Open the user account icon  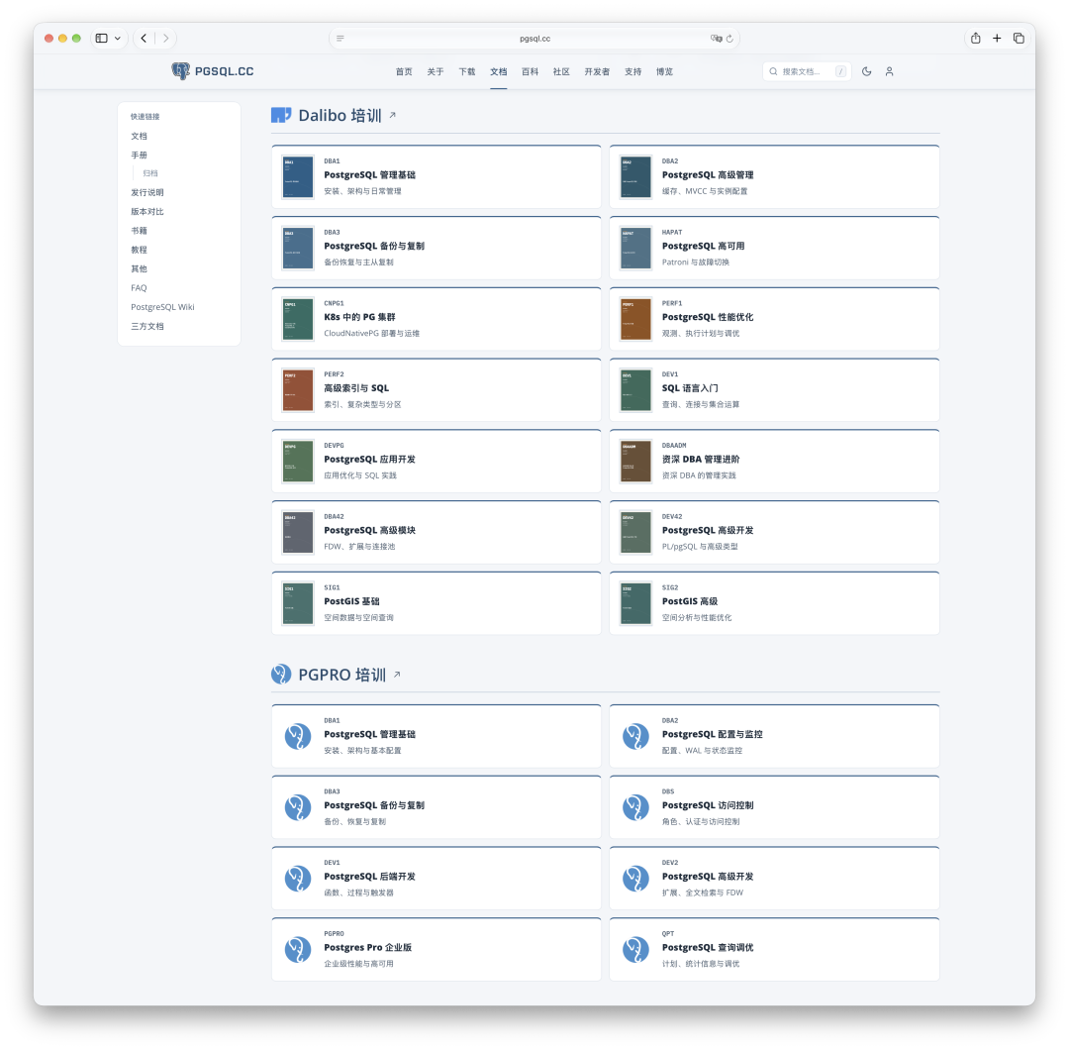(x=889, y=71)
